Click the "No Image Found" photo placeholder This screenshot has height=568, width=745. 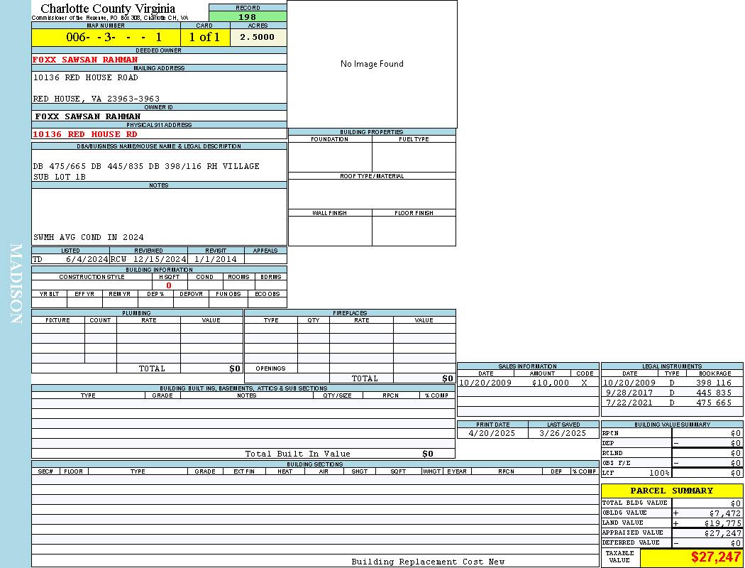[x=372, y=64]
